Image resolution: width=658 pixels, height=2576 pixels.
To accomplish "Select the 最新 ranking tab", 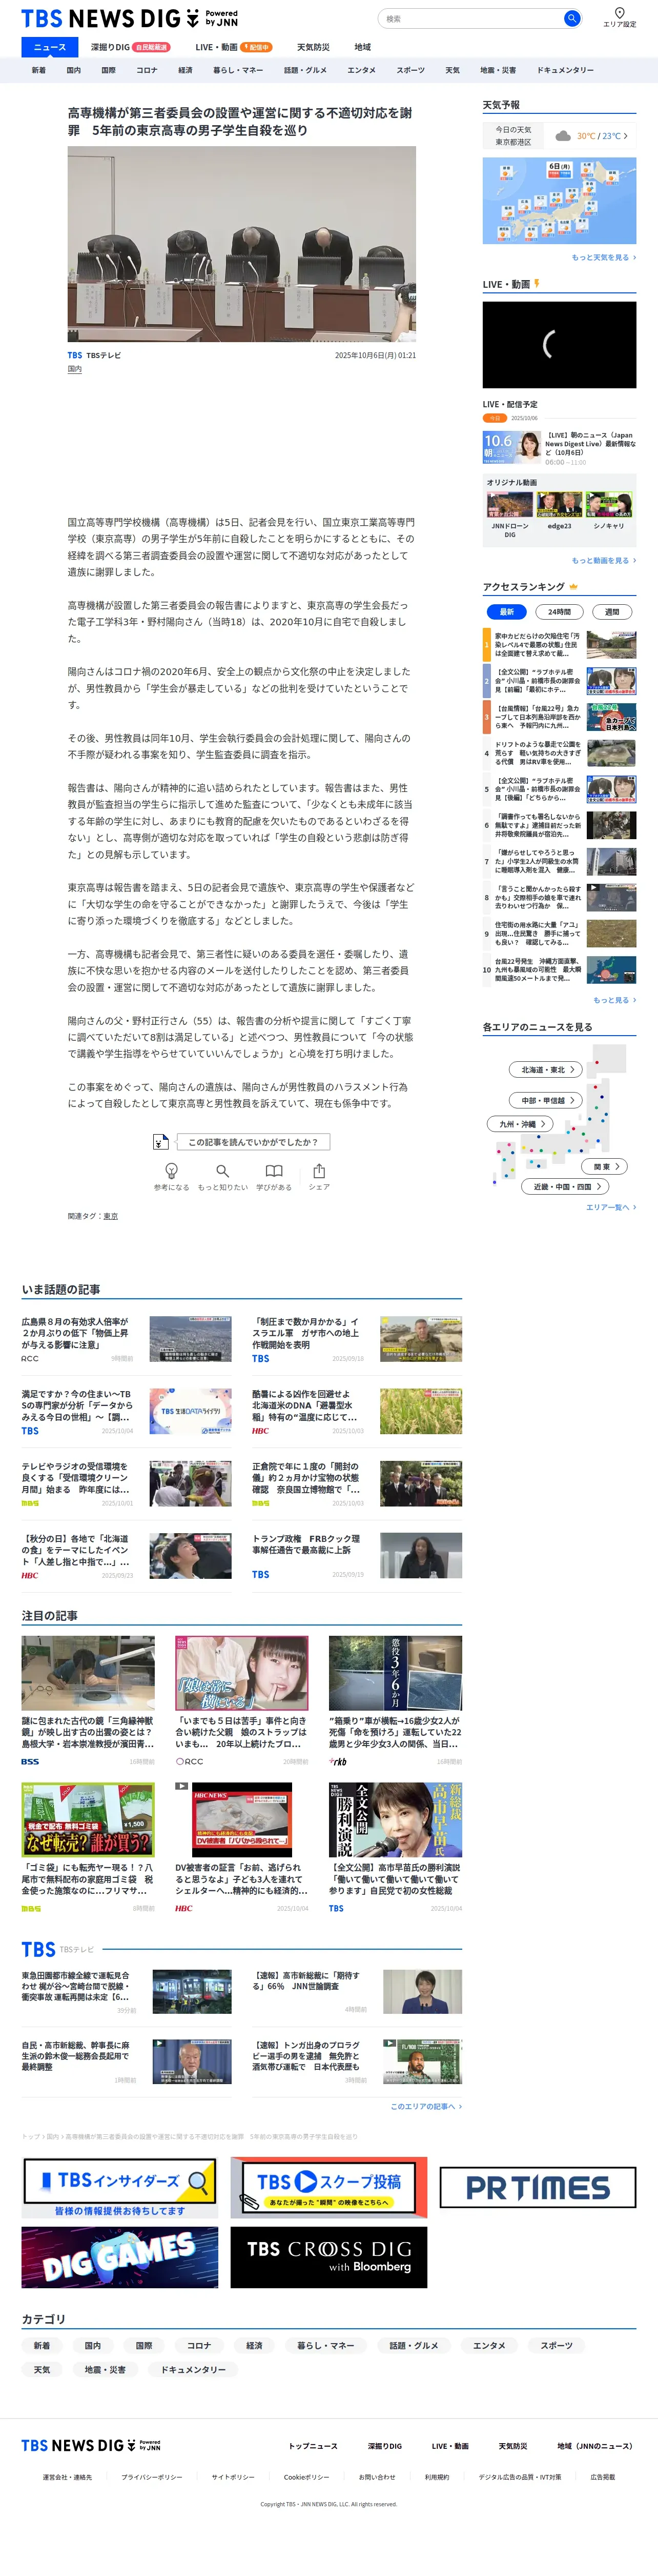I will pyautogui.click(x=506, y=611).
